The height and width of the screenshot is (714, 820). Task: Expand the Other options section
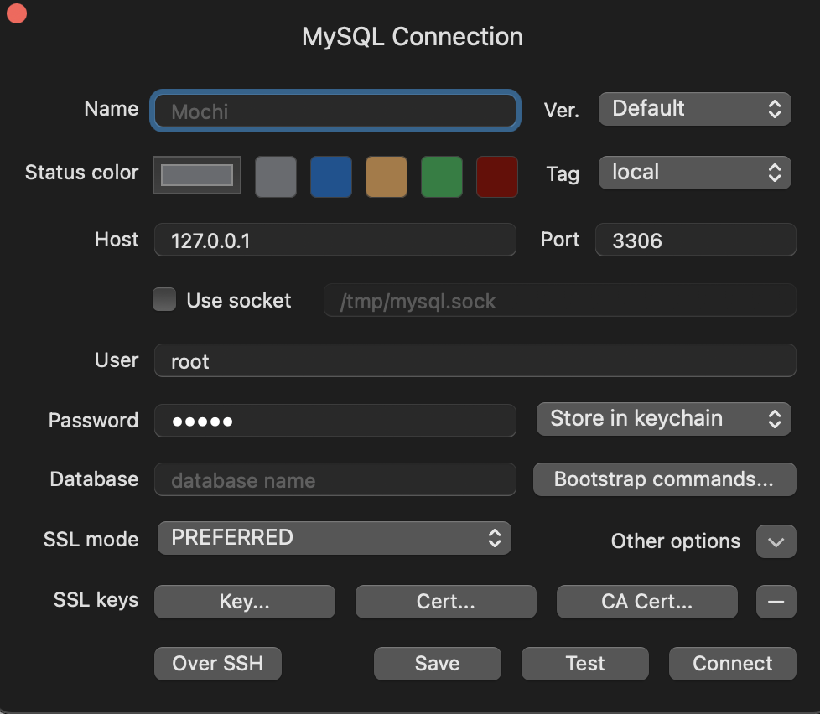tap(776, 541)
